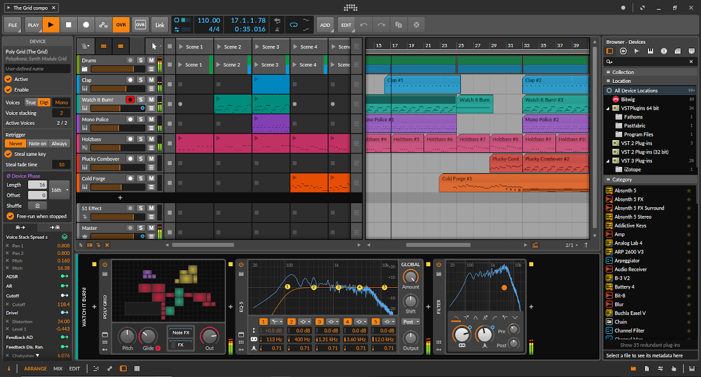Select the Clap #1 arranger clip
This screenshot has height=377, width=701.
pyautogui.click(x=422, y=85)
